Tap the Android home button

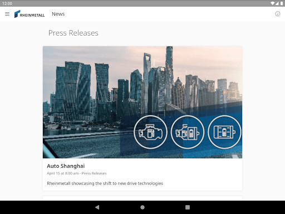pyautogui.click(x=142, y=207)
